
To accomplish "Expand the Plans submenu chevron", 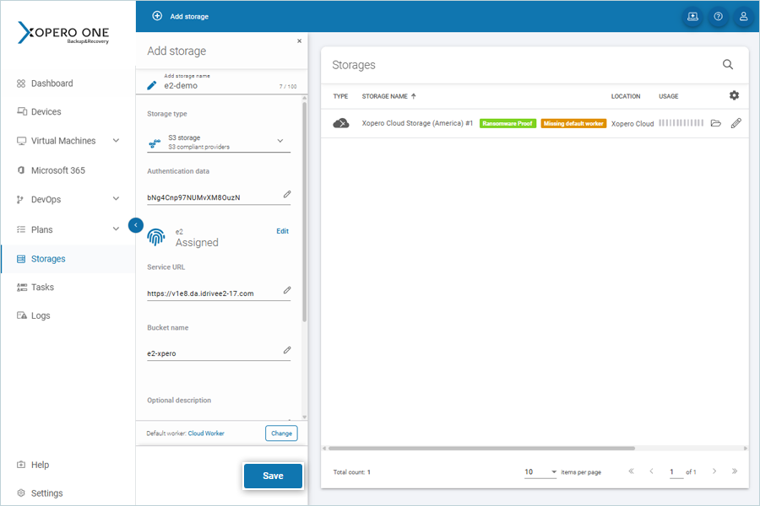I will 116,229.
